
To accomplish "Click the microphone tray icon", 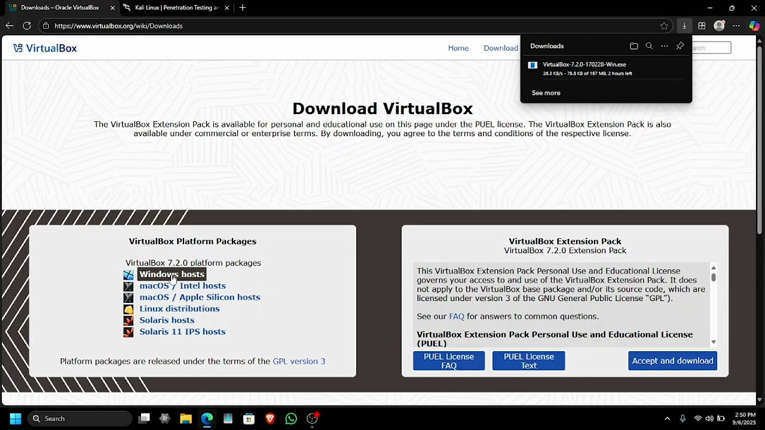I will 683,419.
